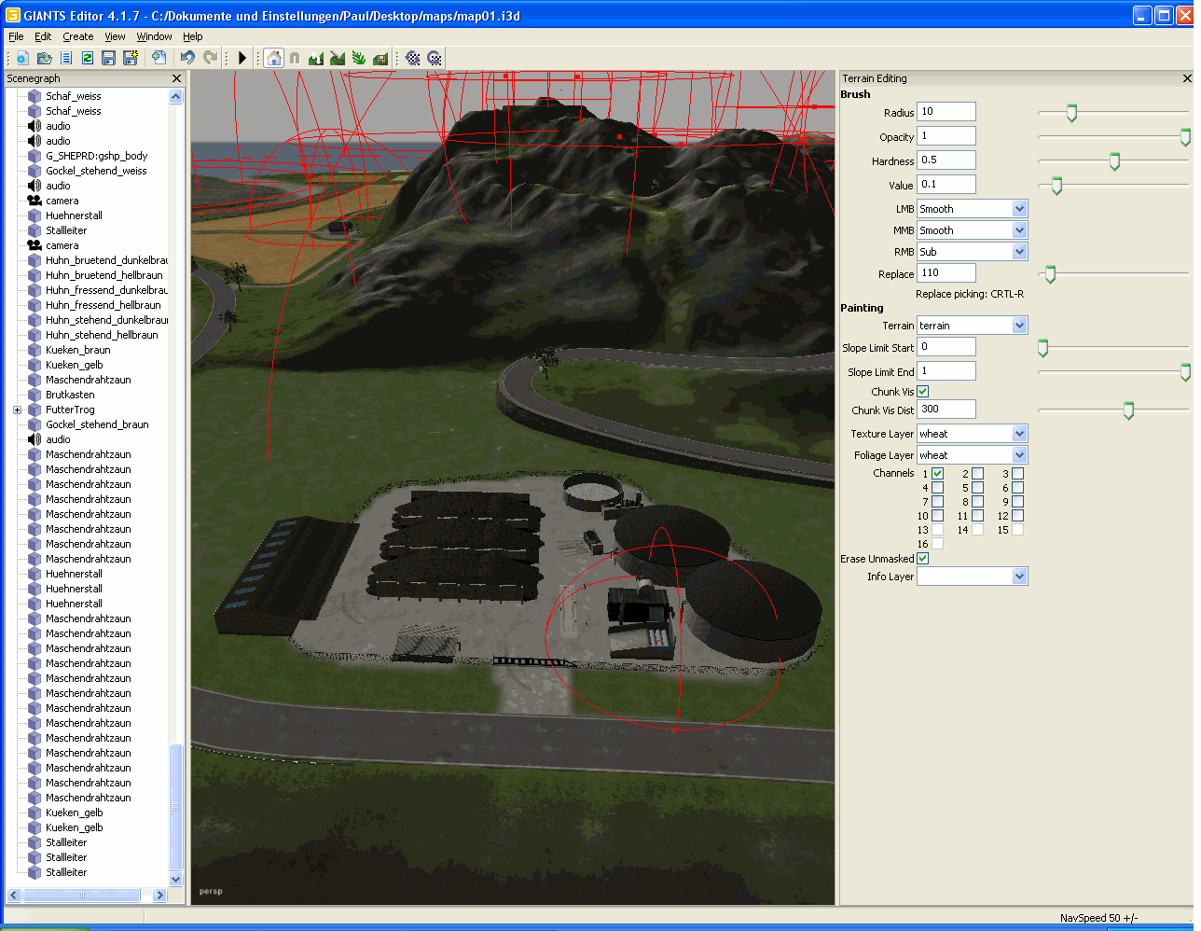Select the terrain sculpt mode icon
This screenshot has width=1201, height=931.
[316, 58]
